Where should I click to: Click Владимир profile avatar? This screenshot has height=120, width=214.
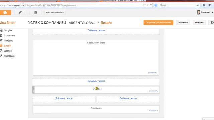click(198, 12)
